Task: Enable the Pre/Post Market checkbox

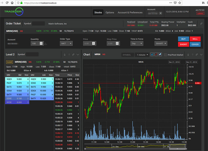Action: point(166,55)
